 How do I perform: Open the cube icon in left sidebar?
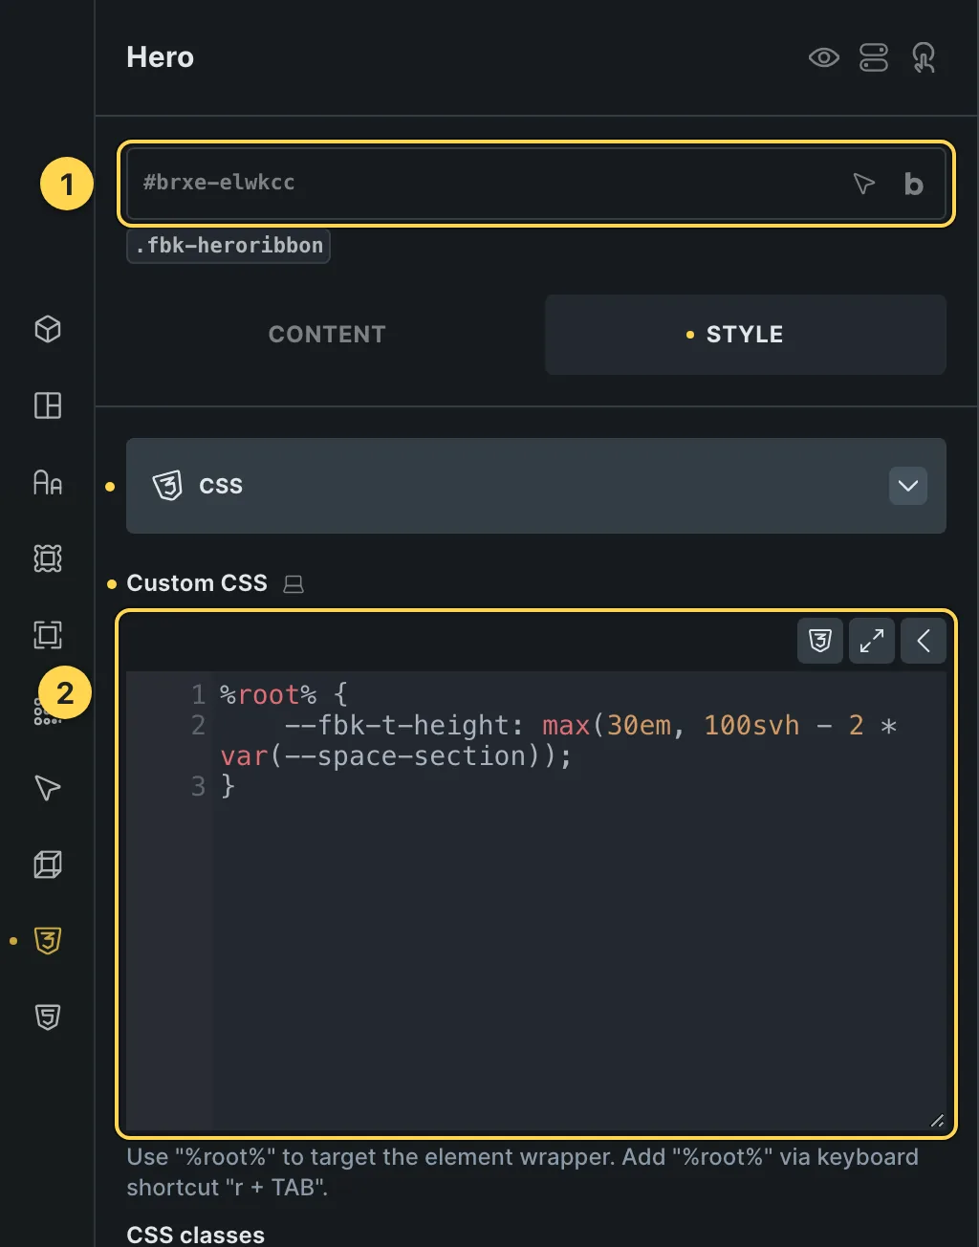click(x=48, y=329)
